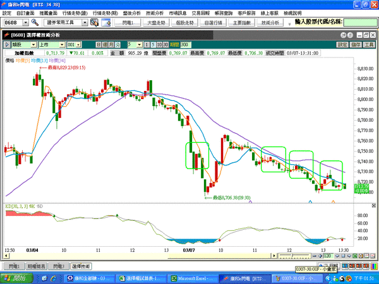
Task: Click the 120 bar count field
Action: [328, 256]
